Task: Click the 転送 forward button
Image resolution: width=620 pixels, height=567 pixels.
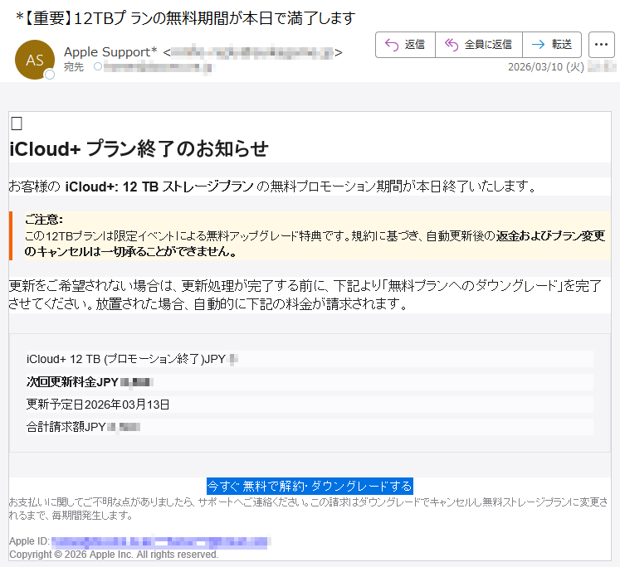Action: tap(552, 45)
